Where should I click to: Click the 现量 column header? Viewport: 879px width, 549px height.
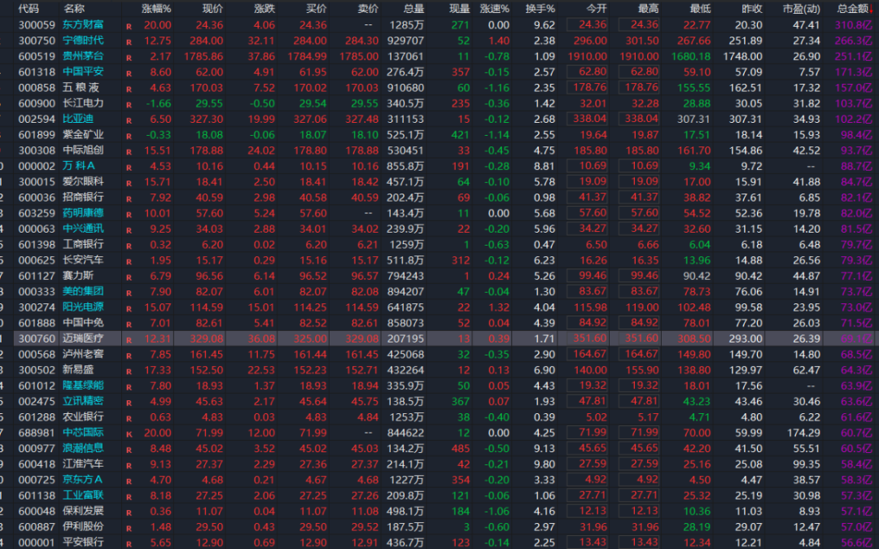(459, 8)
